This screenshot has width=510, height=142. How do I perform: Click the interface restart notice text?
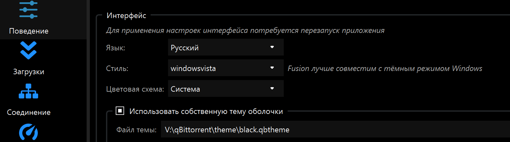coord(245,30)
